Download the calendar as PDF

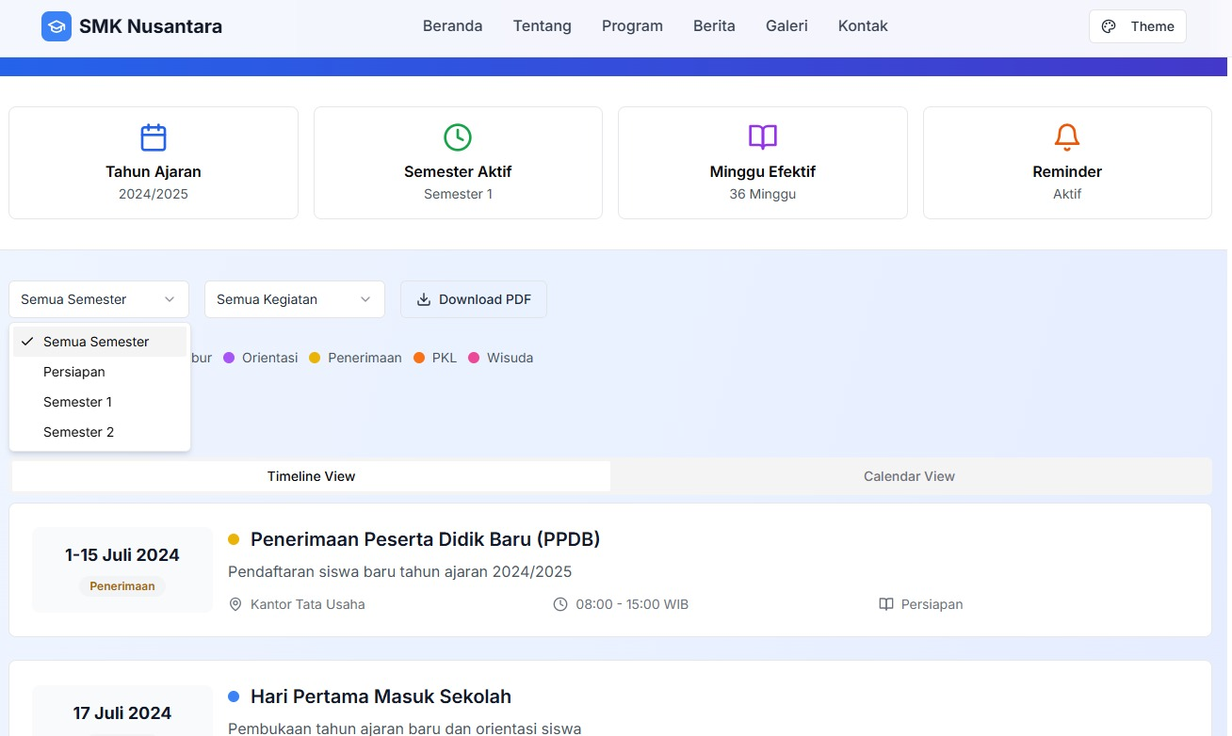pos(473,299)
